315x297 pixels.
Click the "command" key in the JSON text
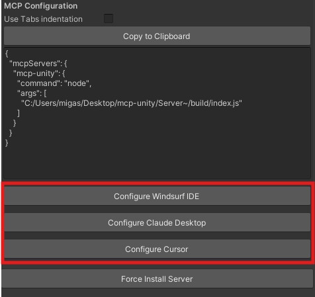click(38, 83)
